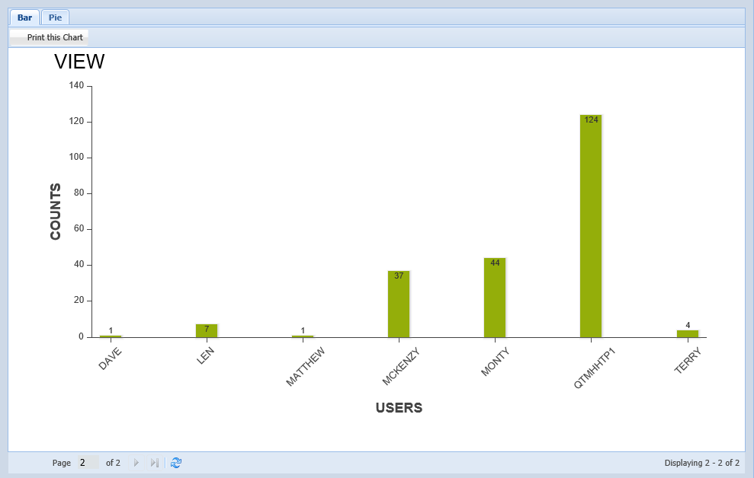Click the Displaying 2 - 2 of 2 text
This screenshot has height=478, width=754.
[x=703, y=462]
